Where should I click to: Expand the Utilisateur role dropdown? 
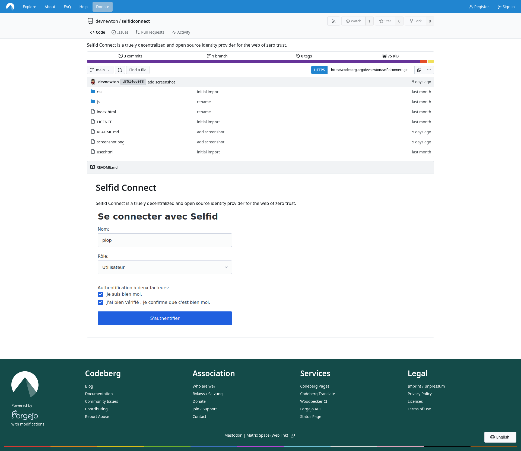[x=165, y=267]
